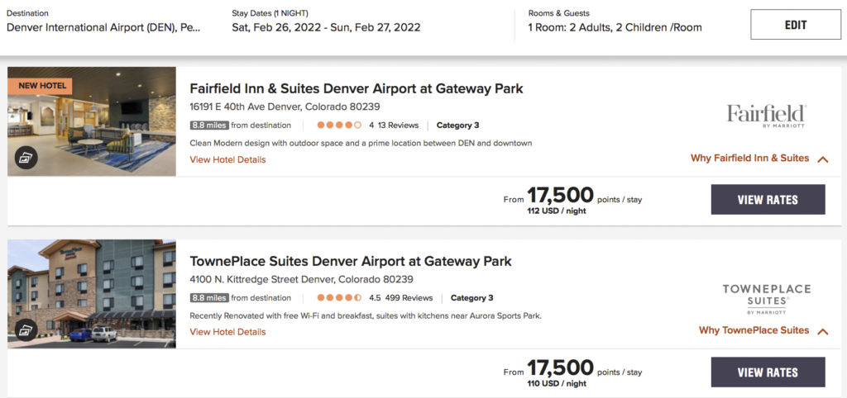Image resolution: width=847 pixels, height=398 pixels.
Task: Open photo gallery icon on Fairfield image
Action: click(x=26, y=158)
